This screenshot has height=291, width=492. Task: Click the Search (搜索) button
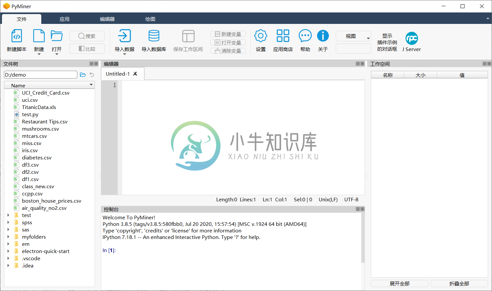pyautogui.click(x=87, y=36)
